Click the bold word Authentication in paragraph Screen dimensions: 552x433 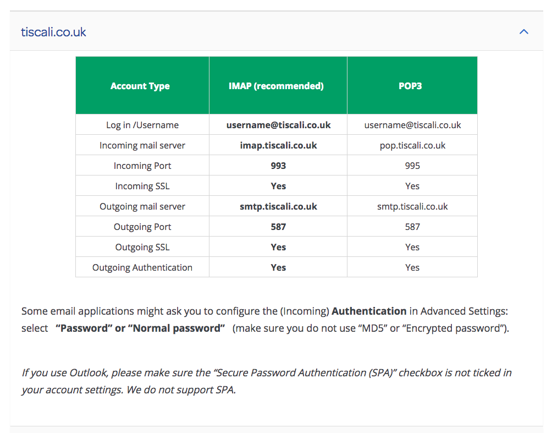coord(369,311)
